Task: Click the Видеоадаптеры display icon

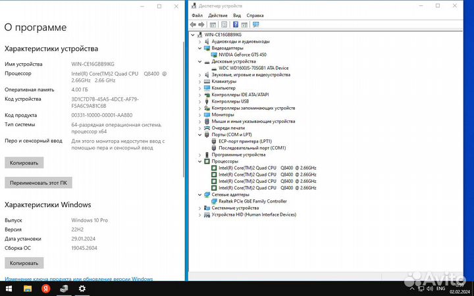Action: [x=207, y=48]
